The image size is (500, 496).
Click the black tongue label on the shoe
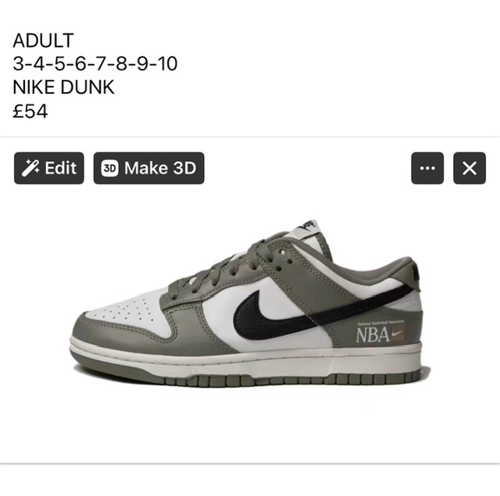(x=309, y=227)
